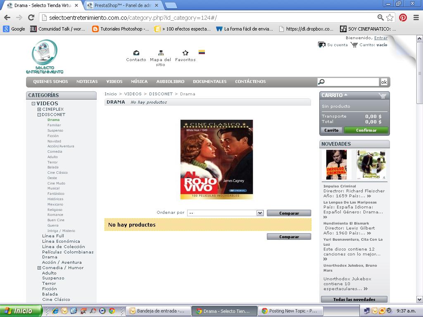Click the Selecto Entretenimiento logo

45,57
